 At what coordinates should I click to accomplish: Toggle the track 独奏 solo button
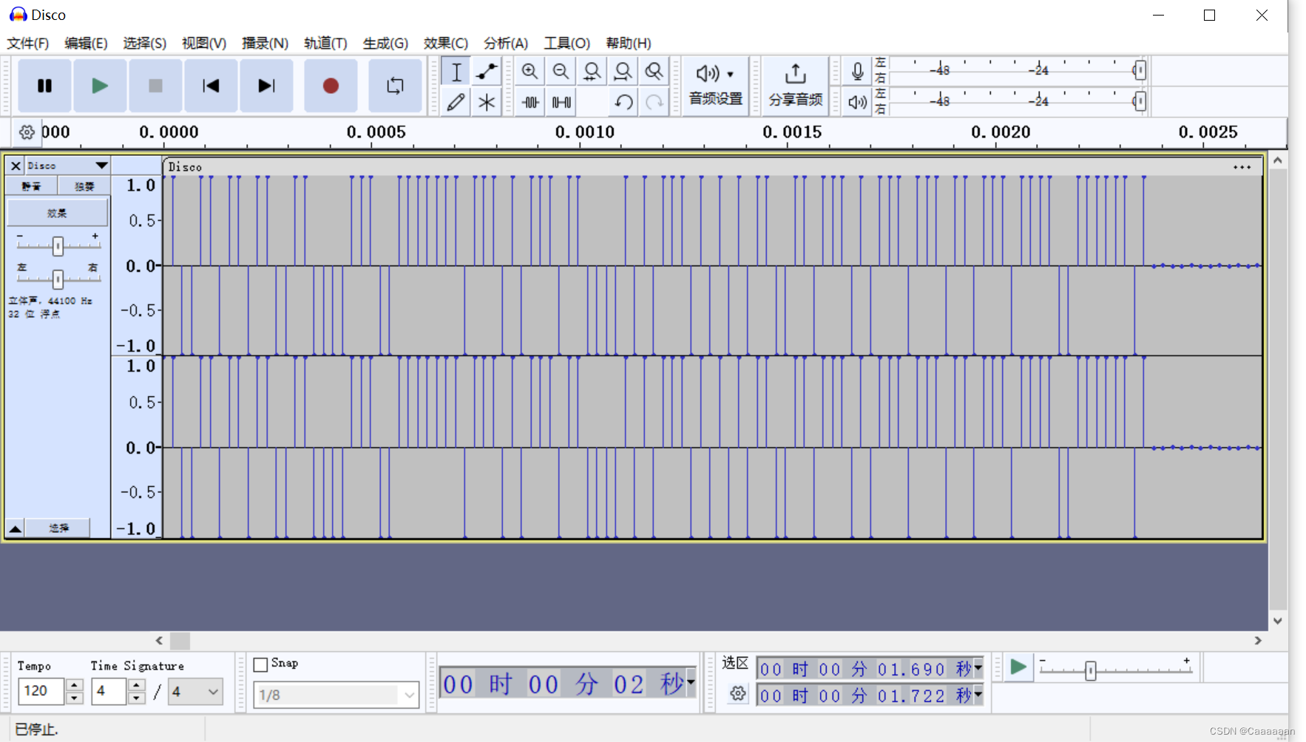[84, 186]
